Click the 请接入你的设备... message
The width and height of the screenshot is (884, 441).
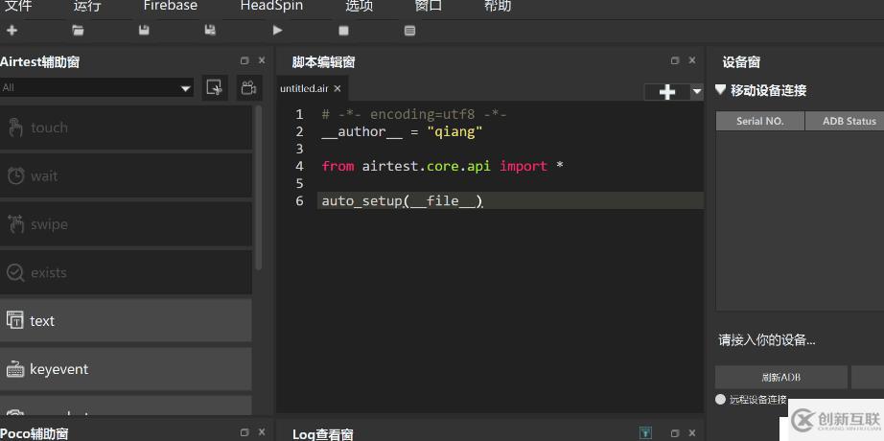(x=767, y=340)
